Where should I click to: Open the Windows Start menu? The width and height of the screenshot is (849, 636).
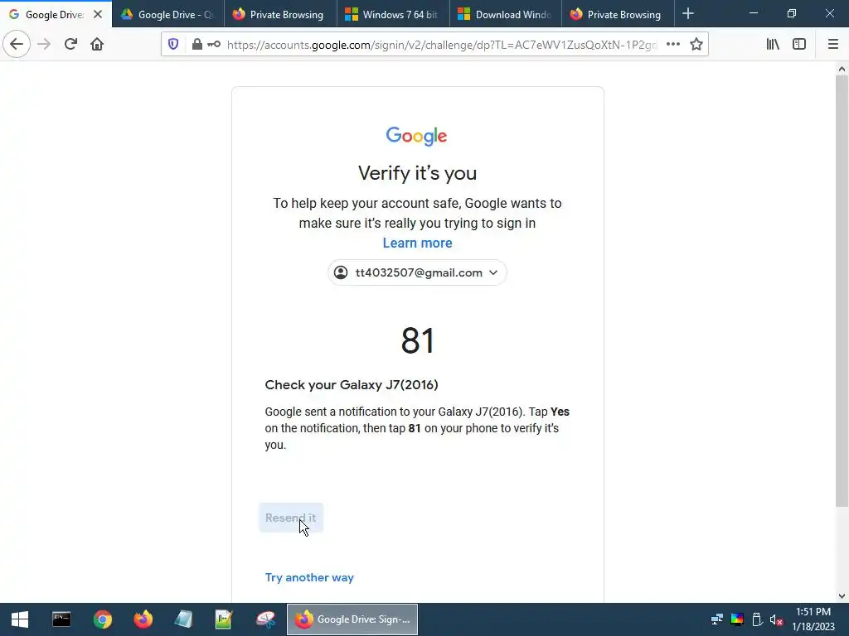pyautogui.click(x=20, y=619)
